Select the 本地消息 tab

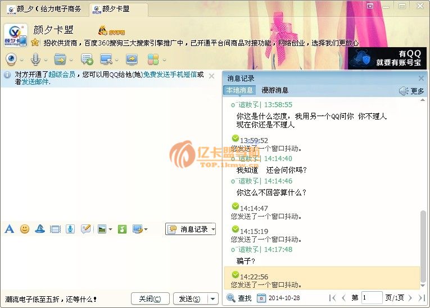(x=239, y=90)
